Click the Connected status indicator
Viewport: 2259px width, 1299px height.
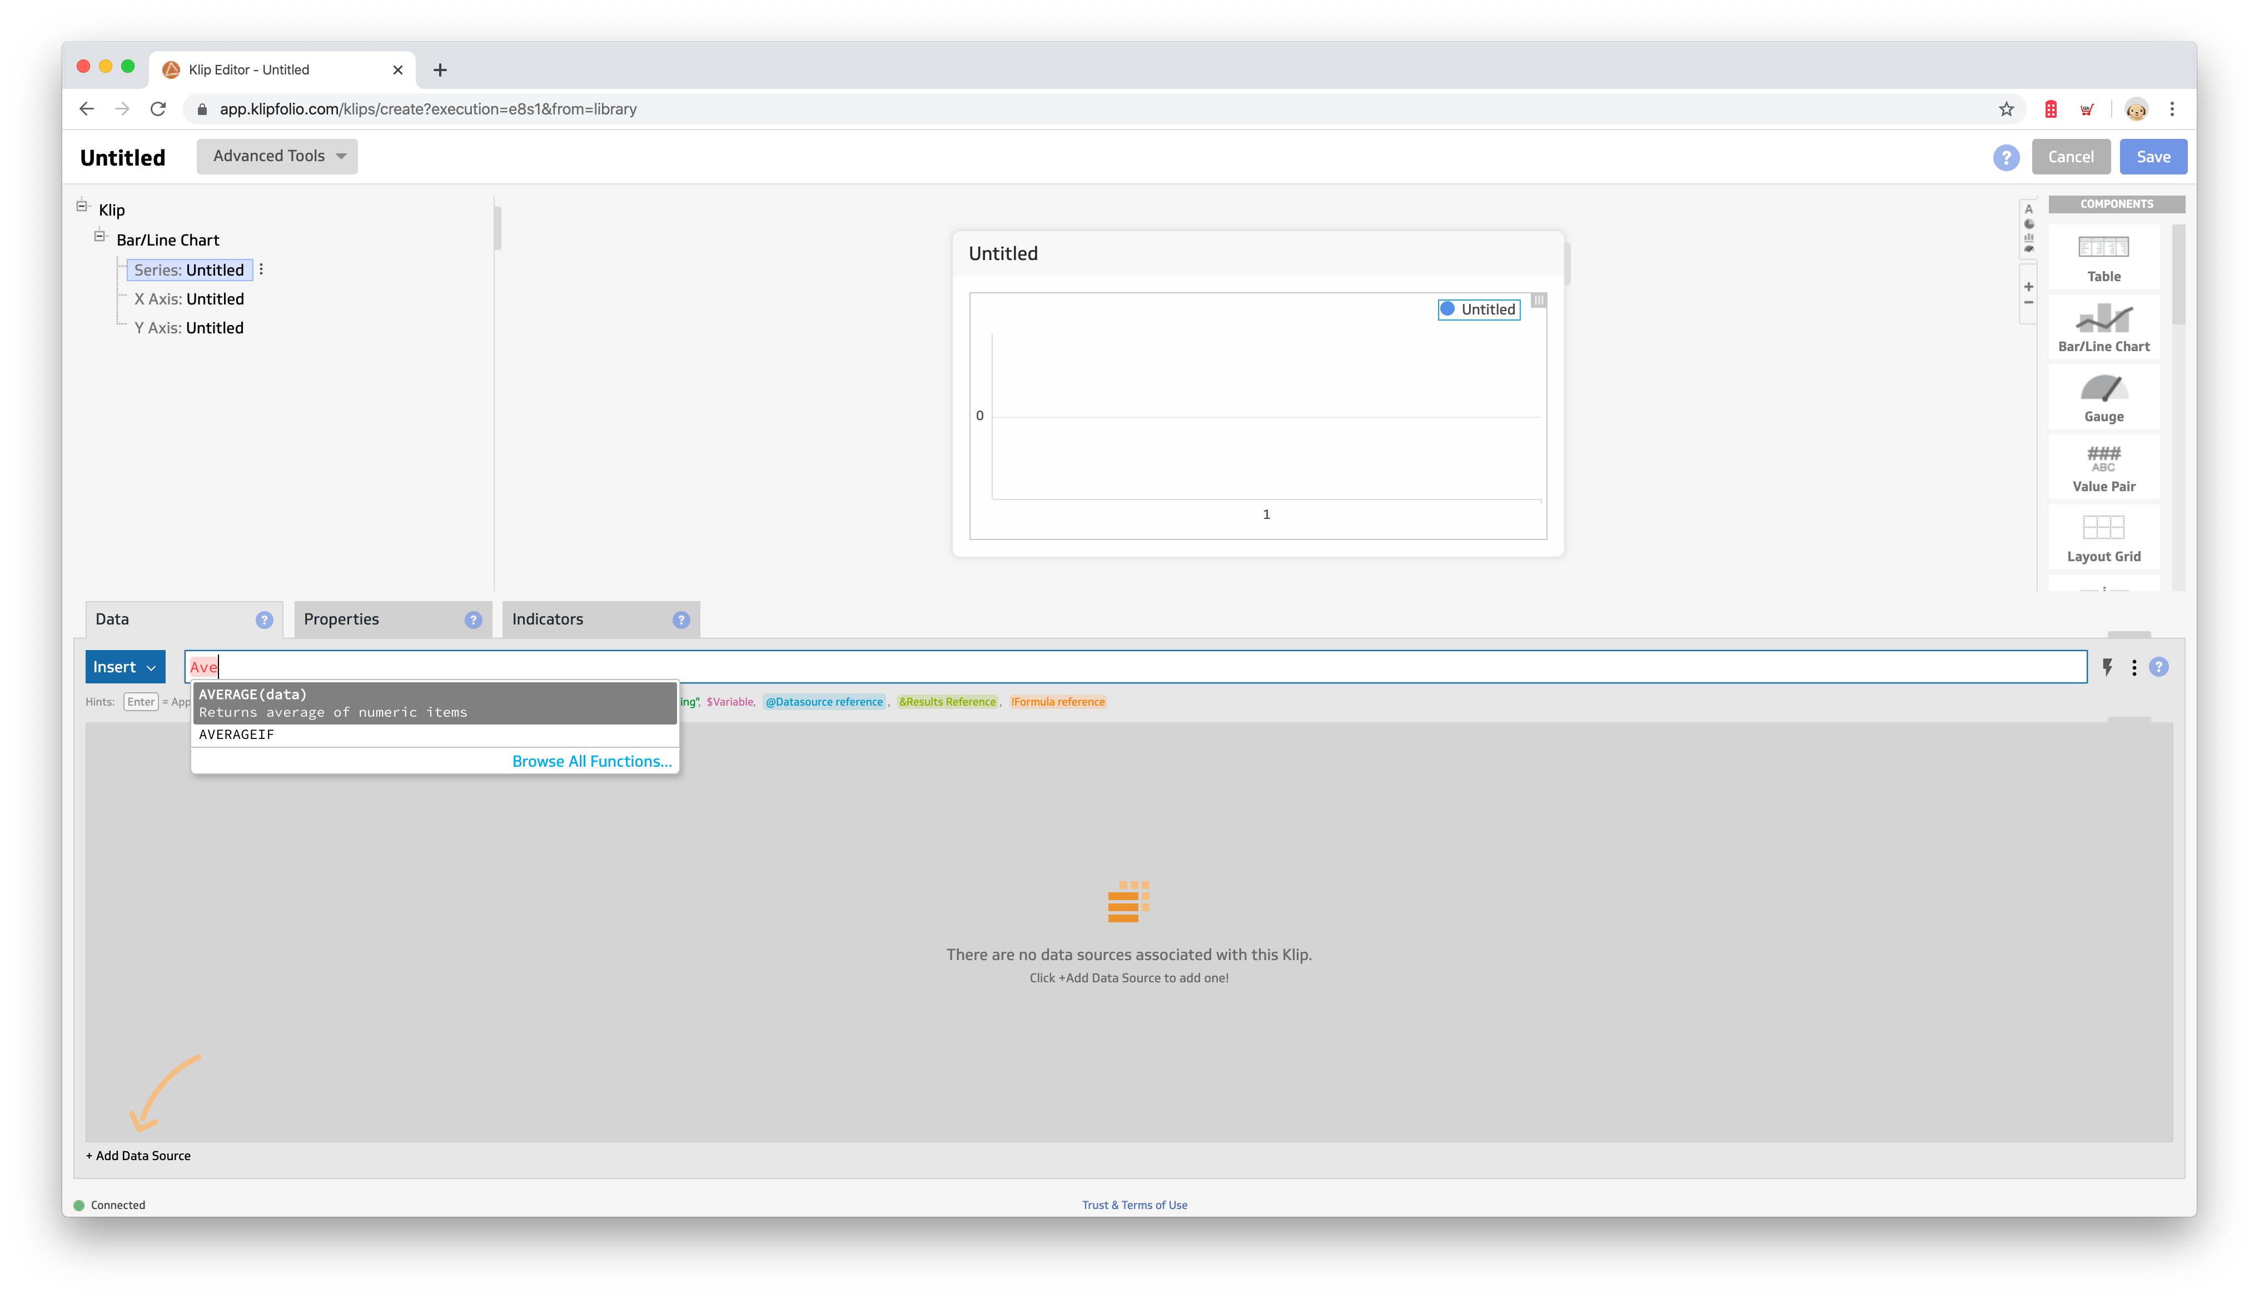(110, 1205)
